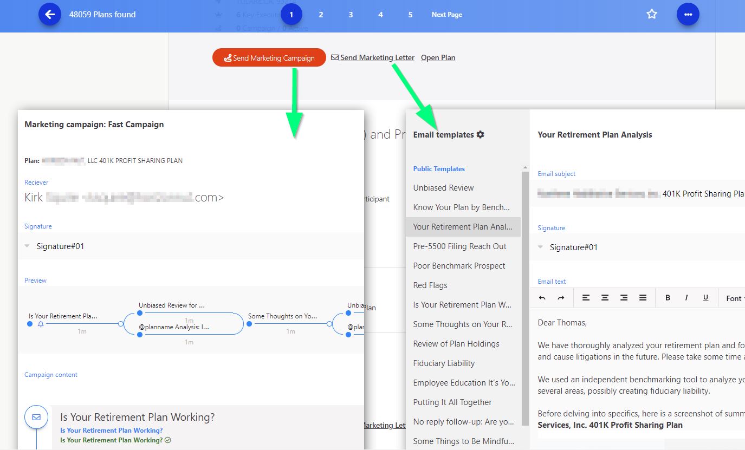Viewport: 745px width, 450px height.
Task: Toggle bold formatting
Action: 668,298
